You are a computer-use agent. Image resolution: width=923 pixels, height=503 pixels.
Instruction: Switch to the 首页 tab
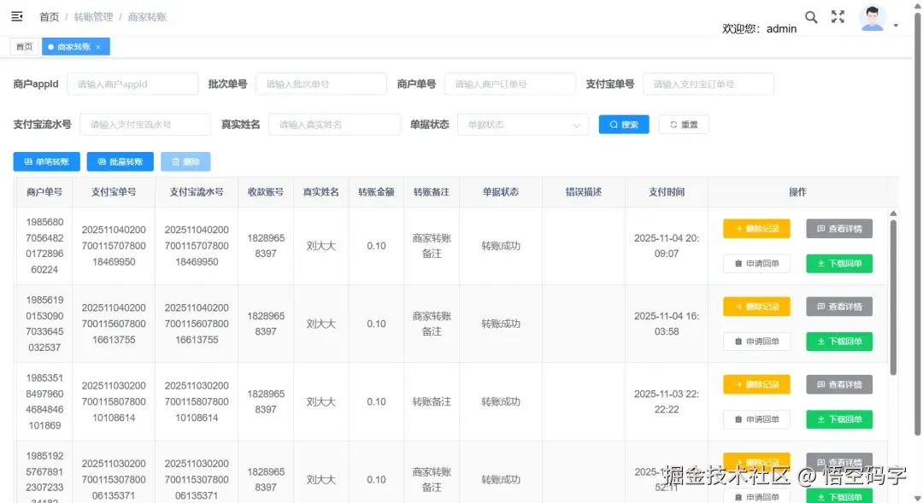[24, 47]
